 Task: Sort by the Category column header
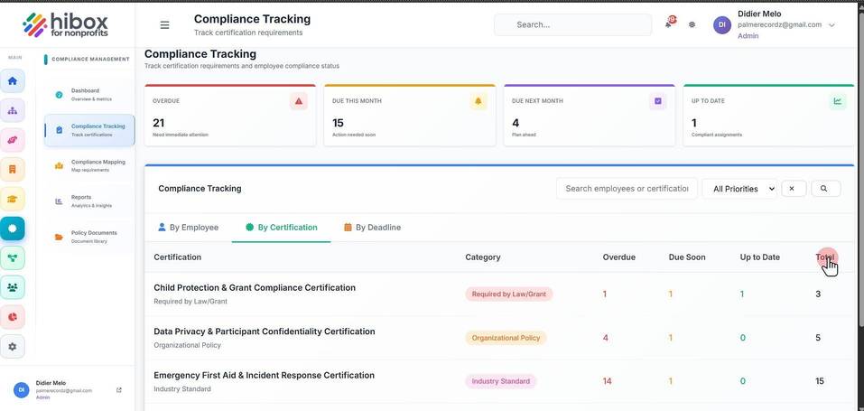[483, 257]
